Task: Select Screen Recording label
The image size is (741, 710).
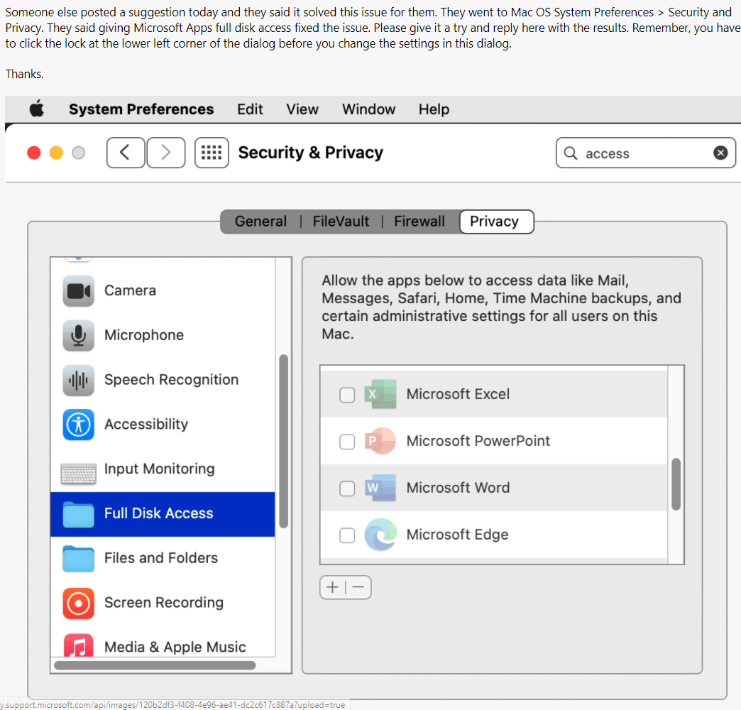Action: 163,602
